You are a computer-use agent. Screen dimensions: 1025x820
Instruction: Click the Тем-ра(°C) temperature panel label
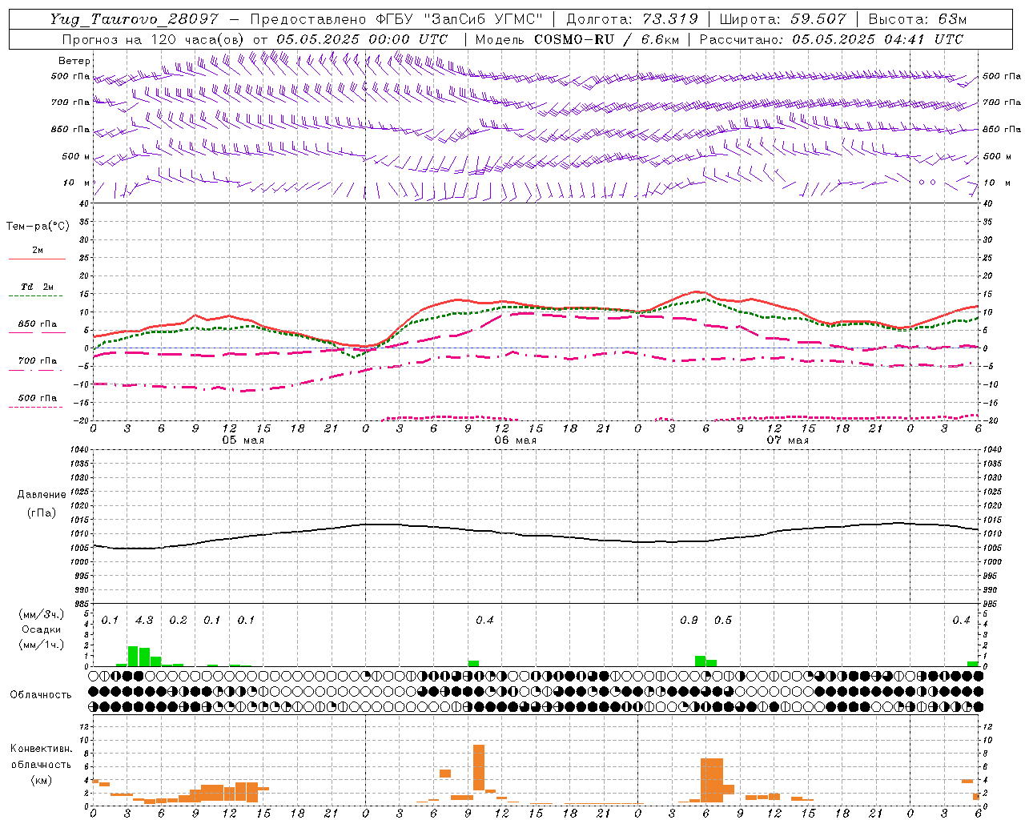pyautogui.click(x=38, y=227)
